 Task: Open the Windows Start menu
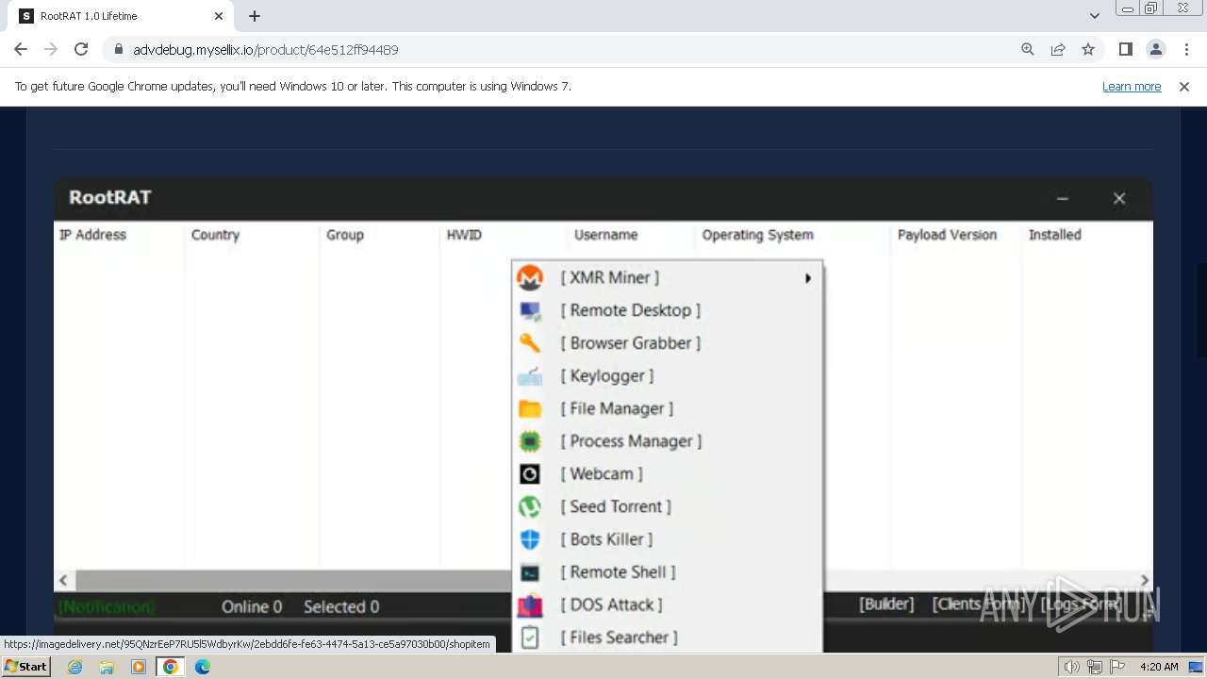click(26, 667)
